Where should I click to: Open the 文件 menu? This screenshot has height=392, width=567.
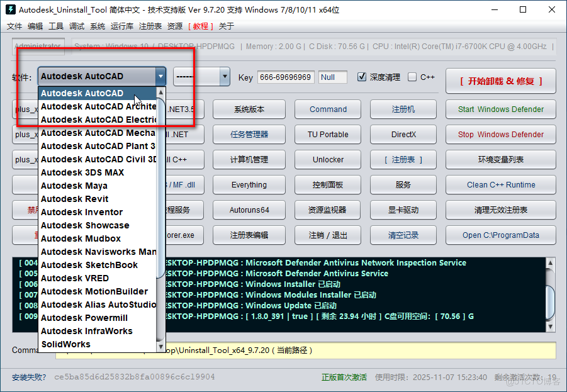click(14, 26)
